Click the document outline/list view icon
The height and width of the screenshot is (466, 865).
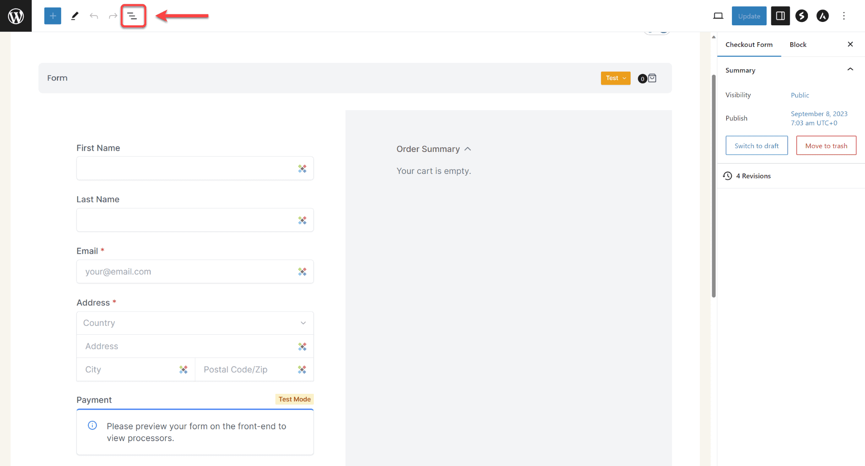[x=133, y=16]
